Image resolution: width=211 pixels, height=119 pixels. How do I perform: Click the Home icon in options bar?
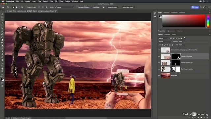[x=3, y=7]
